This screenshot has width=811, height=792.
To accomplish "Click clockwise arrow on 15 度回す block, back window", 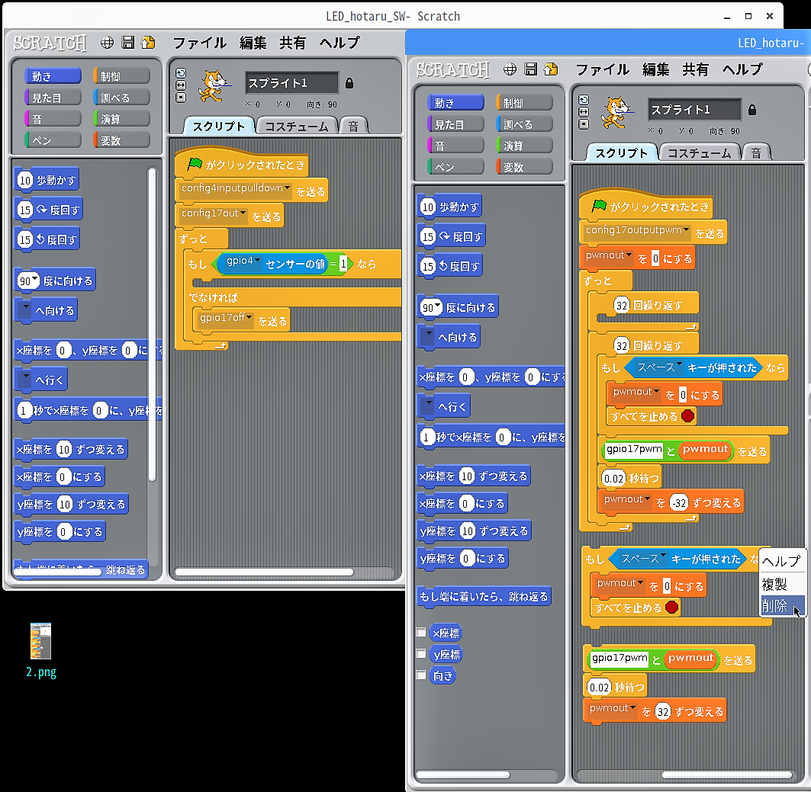I will (41, 209).
